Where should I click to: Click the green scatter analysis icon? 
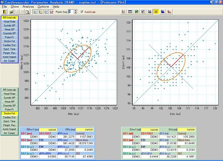click(x=137, y=12)
